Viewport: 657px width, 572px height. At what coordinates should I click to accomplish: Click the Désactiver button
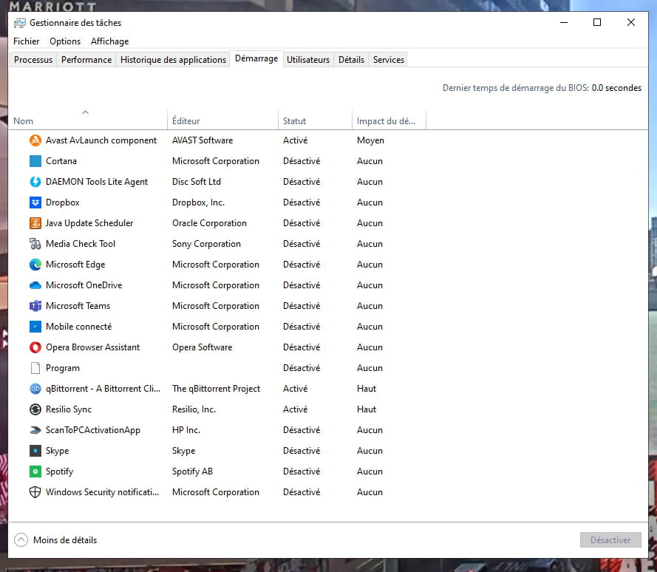(610, 539)
